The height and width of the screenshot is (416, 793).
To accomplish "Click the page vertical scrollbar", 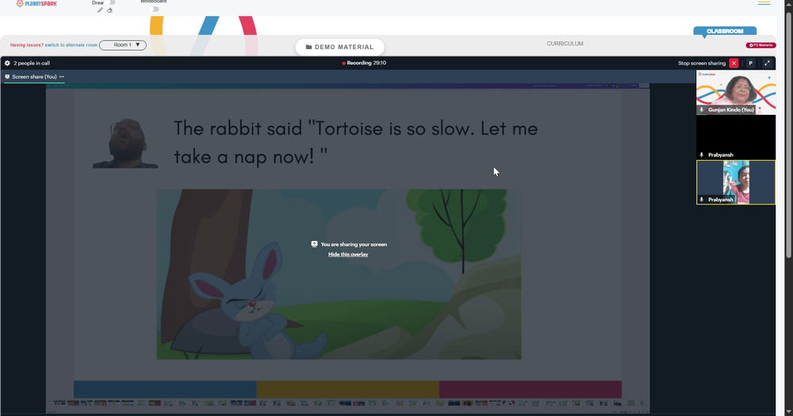I will click(788, 136).
